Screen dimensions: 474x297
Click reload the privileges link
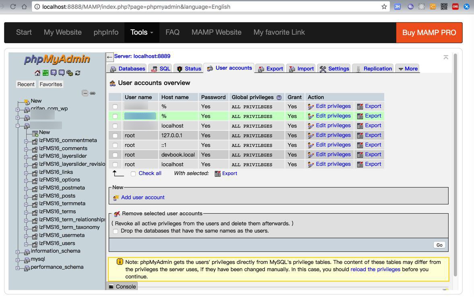click(x=375, y=270)
